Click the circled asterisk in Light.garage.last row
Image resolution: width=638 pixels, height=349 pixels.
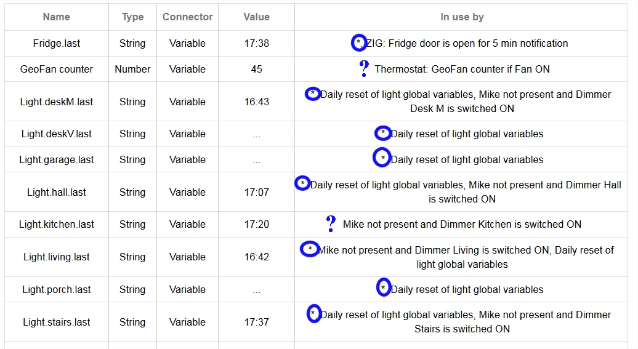(382, 158)
